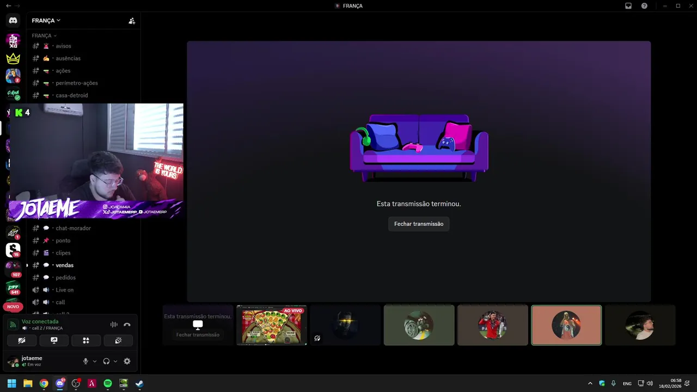Viewport: 697px width, 392px height.
Task: Select the AO VIVO pizza stream thumbnail
Action: (272, 325)
